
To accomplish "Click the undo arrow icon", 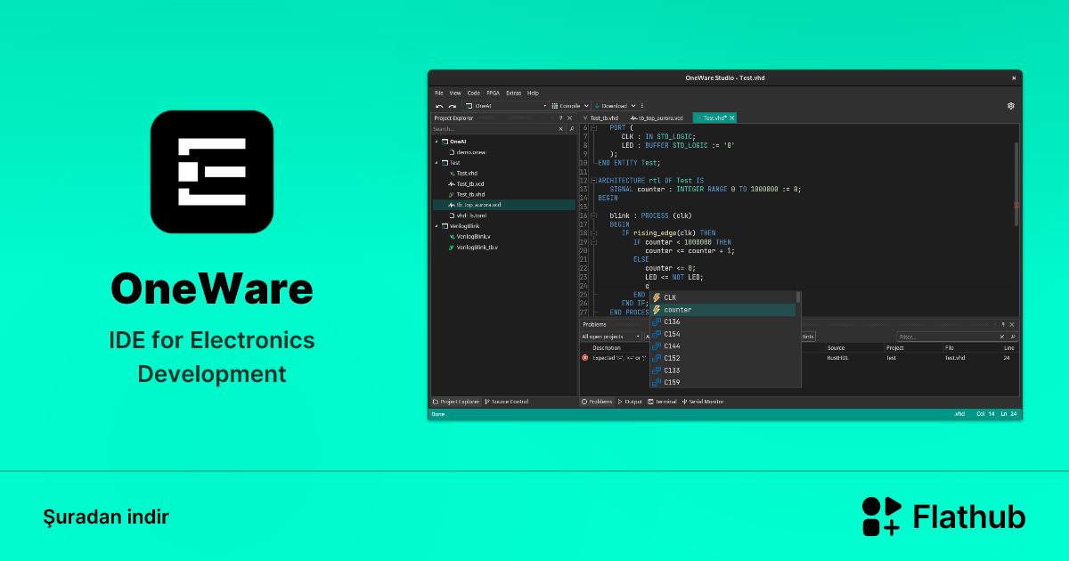I will pos(440,106).
